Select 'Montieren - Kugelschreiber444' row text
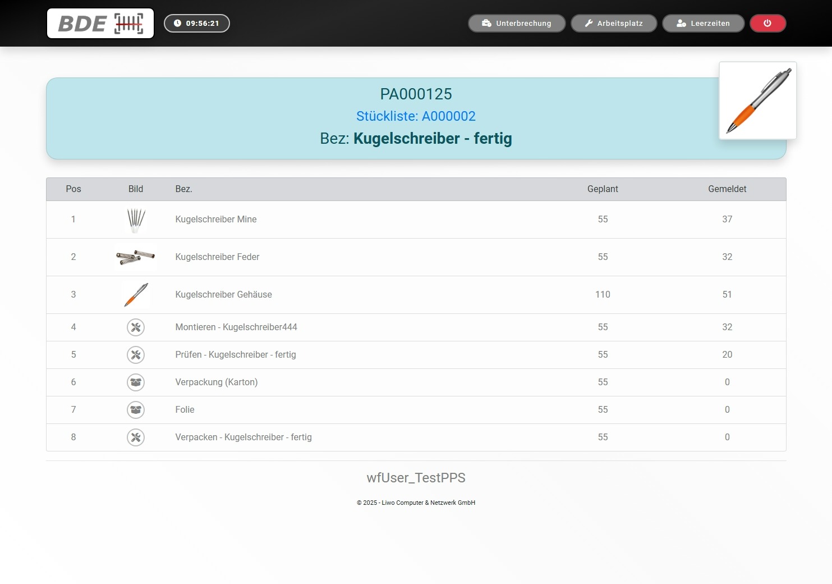This screenshot has height=584, width=832. 236,327
